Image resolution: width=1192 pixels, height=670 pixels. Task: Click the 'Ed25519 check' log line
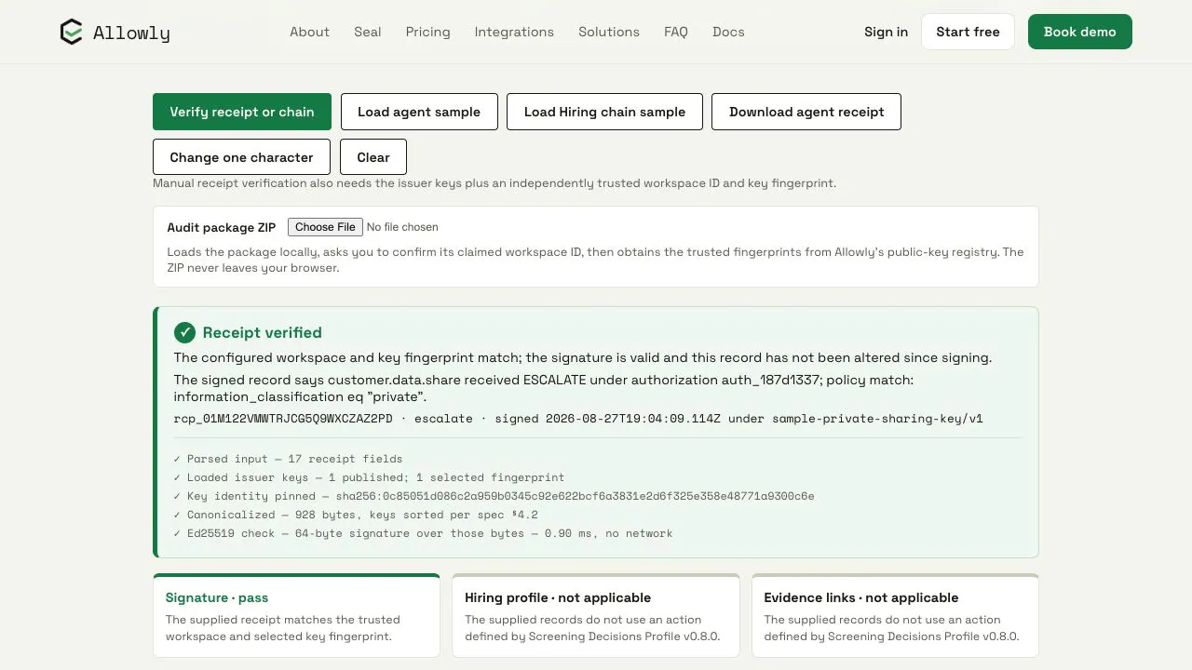(x=423, y=533)
